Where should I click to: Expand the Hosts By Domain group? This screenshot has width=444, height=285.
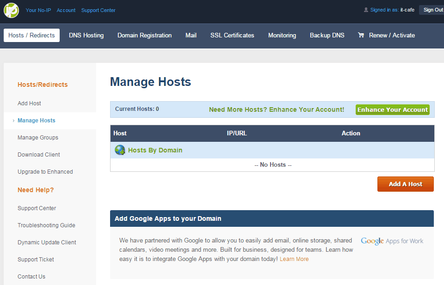(155, 150)
